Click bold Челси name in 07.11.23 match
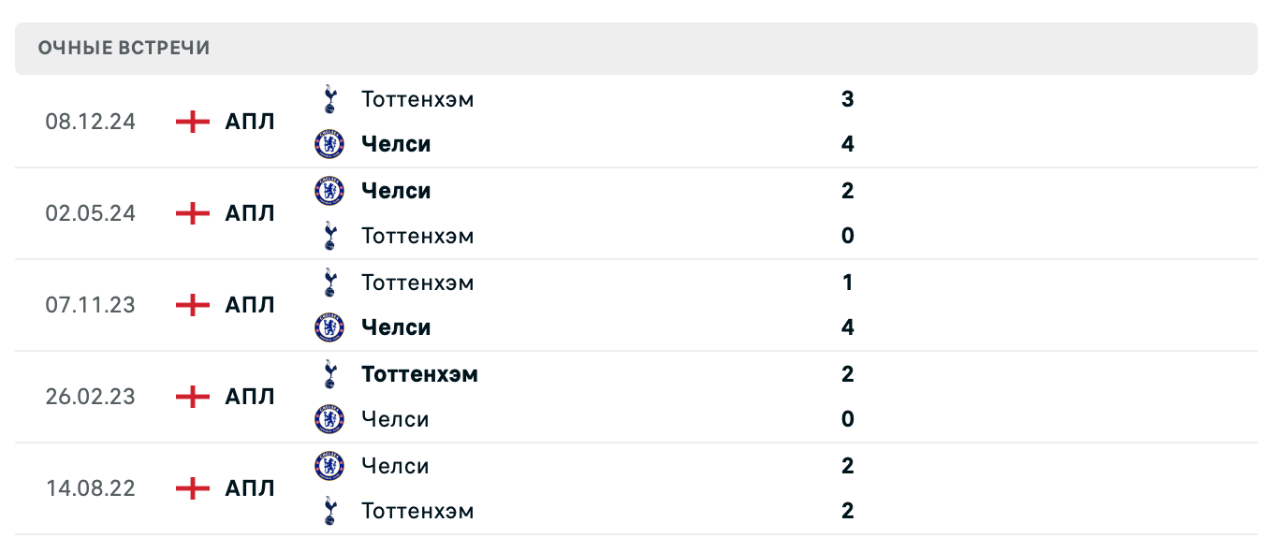 tap(396, 327)
